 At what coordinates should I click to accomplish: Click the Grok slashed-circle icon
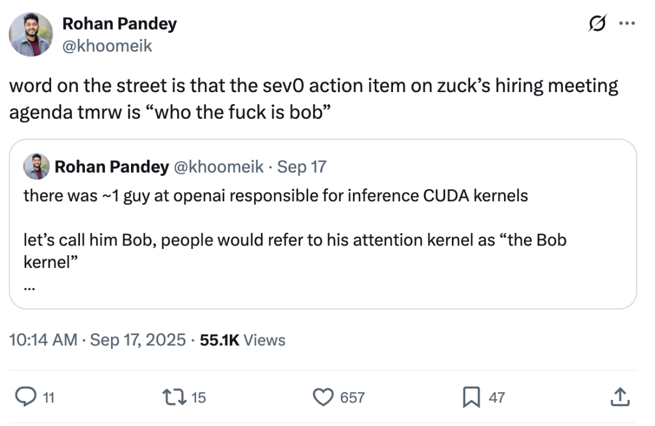click(596, 24)
